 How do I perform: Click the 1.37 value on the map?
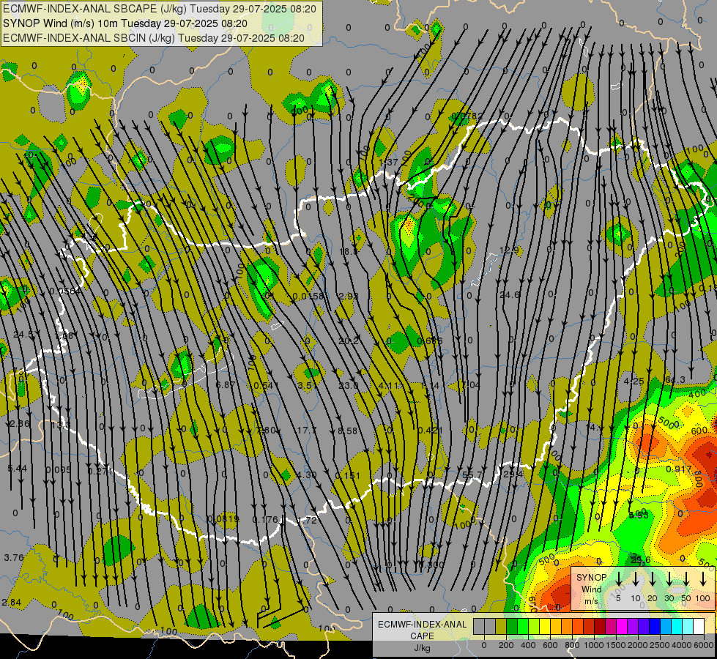tap(388, 163)
